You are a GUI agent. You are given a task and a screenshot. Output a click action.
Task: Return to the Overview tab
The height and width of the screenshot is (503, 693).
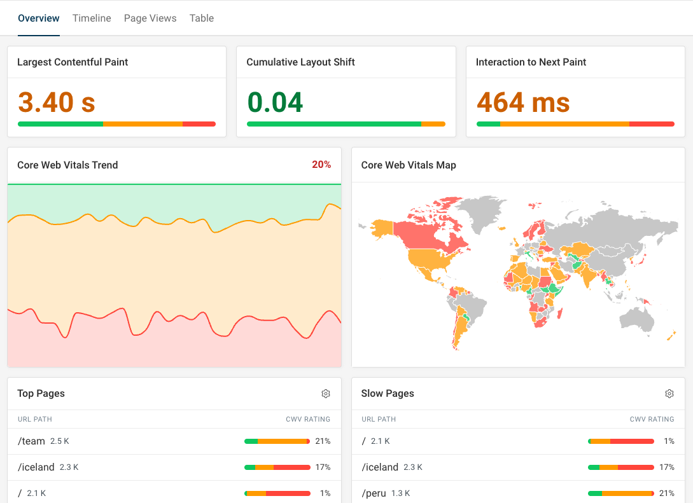(38, 18)
